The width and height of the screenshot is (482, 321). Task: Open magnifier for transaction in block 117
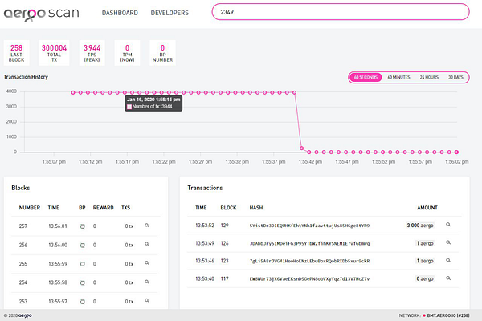tap(448, 278)
